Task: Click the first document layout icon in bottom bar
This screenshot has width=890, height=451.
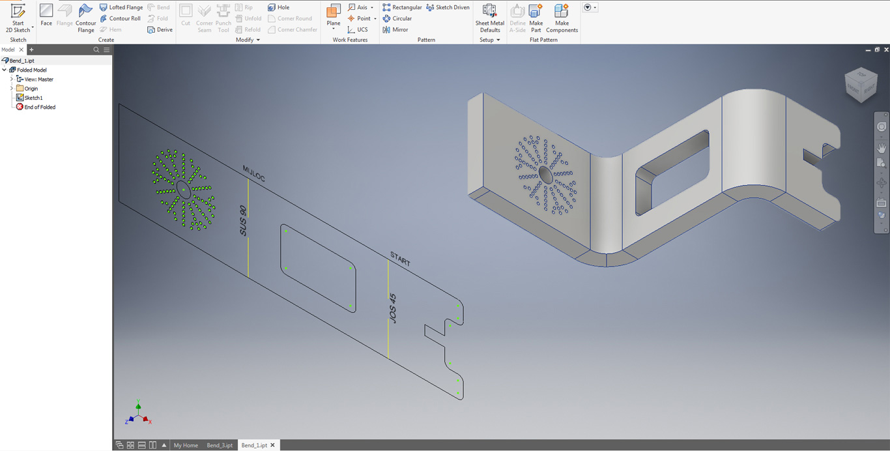Action: [x=119, y=445]
